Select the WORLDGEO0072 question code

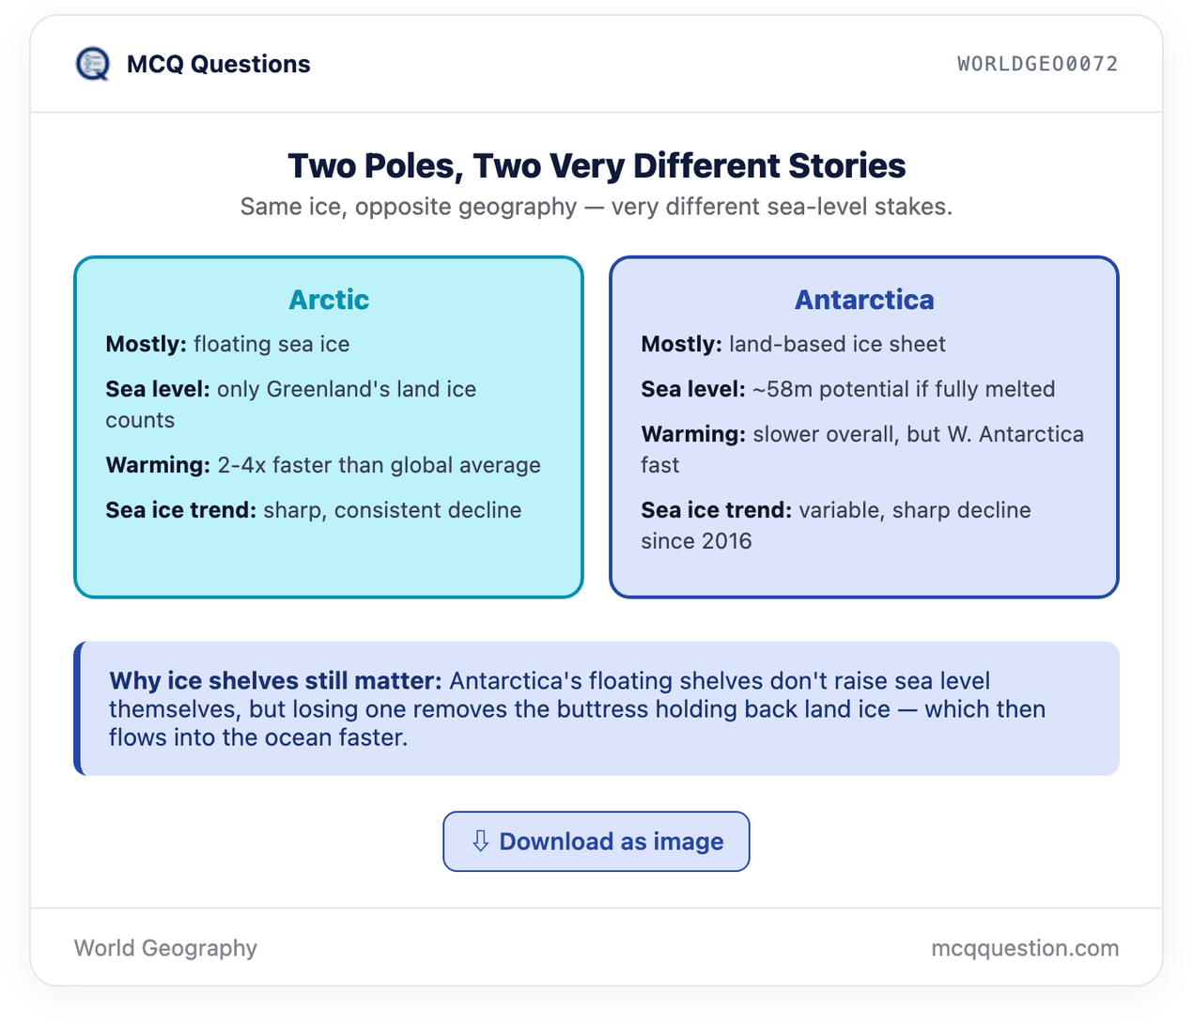(1038, 64)
